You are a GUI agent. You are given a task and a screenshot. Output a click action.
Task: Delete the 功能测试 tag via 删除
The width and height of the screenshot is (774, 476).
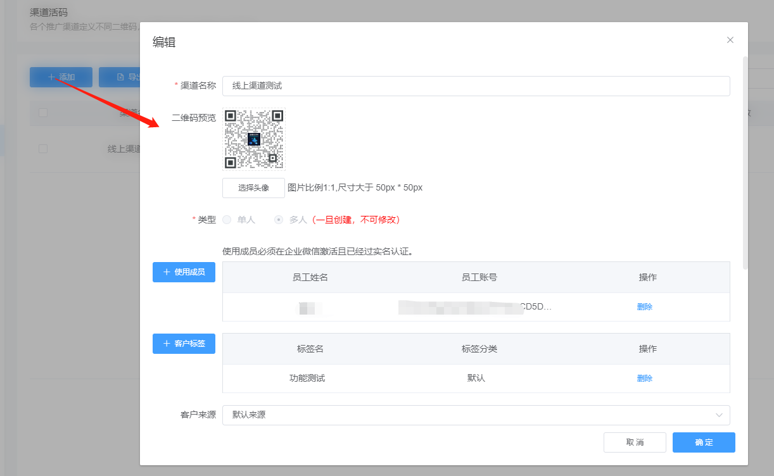pyautogui.click(x=645, y=379)
